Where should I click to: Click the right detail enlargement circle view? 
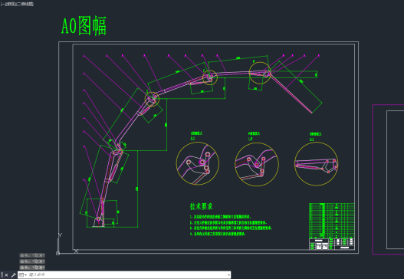(x=316, y=163)
